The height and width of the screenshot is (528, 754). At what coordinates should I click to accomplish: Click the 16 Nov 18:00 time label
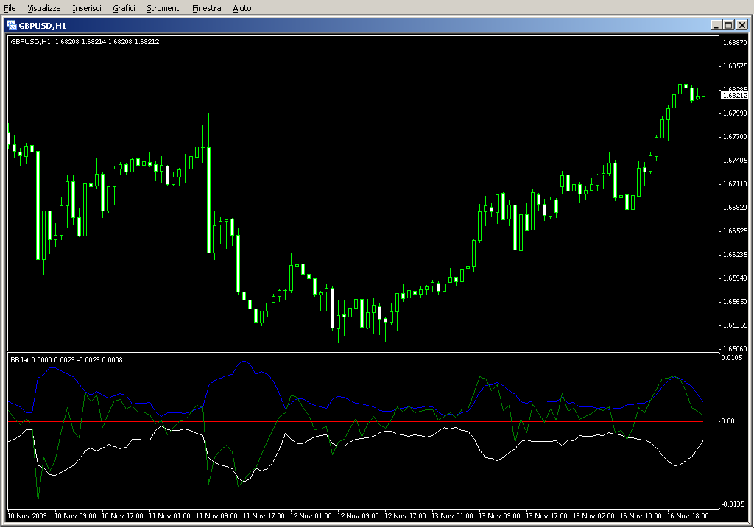click(688, 516)
